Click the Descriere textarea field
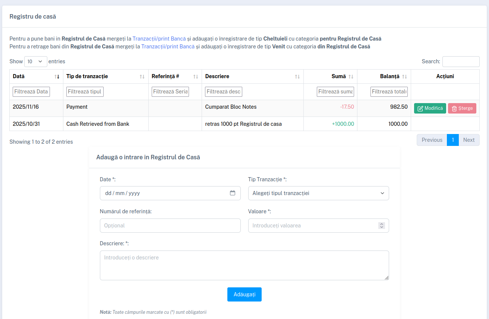This screenshot has width=489, height=319. coord(244,265)
